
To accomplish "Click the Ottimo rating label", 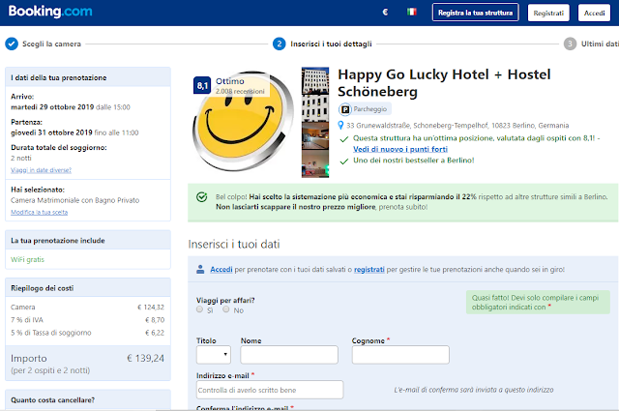I will 230,81.
